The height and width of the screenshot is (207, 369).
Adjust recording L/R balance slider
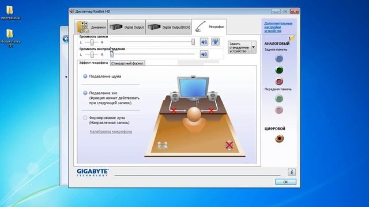[x=92, y=42]
